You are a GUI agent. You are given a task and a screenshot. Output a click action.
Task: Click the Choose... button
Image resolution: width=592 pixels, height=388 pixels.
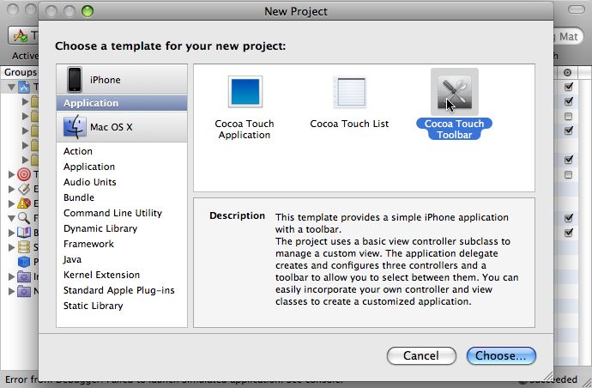pos(501,356)
